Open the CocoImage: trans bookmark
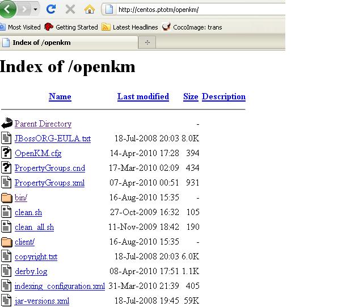This screenshot has height=307, width=363. tap(192, 27)
